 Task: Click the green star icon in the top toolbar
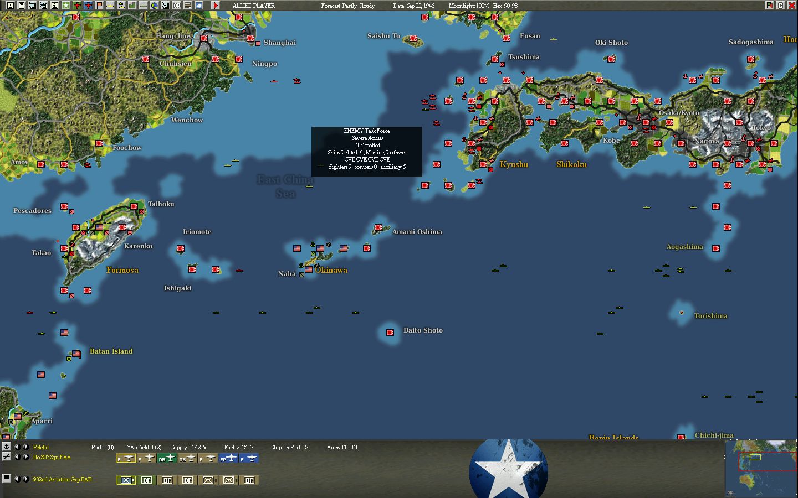[66, 6]
